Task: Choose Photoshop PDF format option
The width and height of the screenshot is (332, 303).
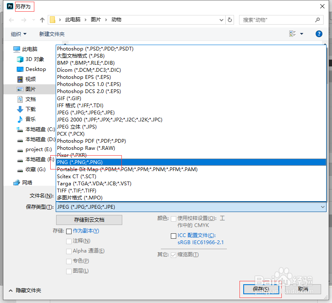Action: point(191,141)
